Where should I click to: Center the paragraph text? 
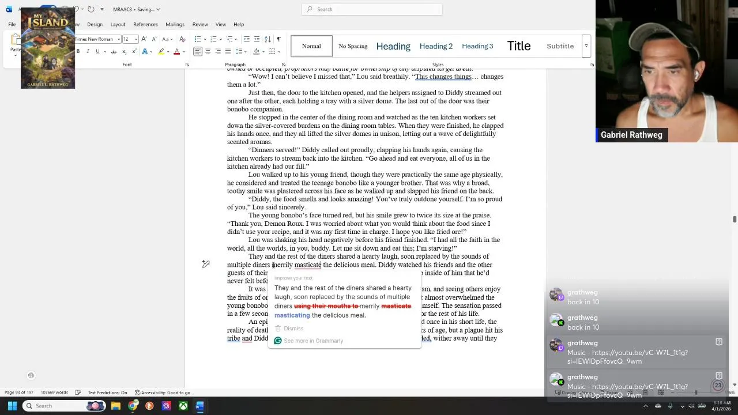[x=208, y=51]
